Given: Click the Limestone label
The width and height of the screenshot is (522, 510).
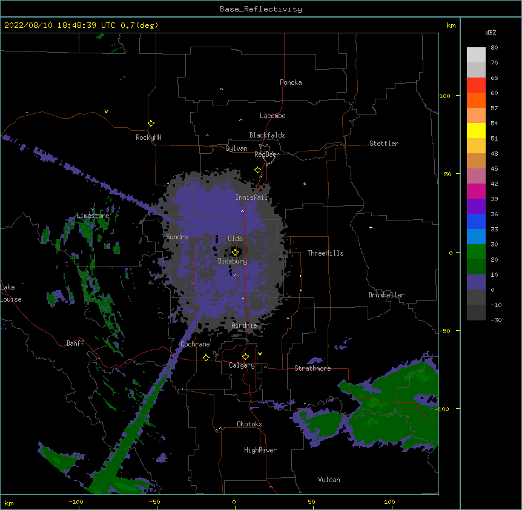Looking at the screenshot, I should pos(93,216).
